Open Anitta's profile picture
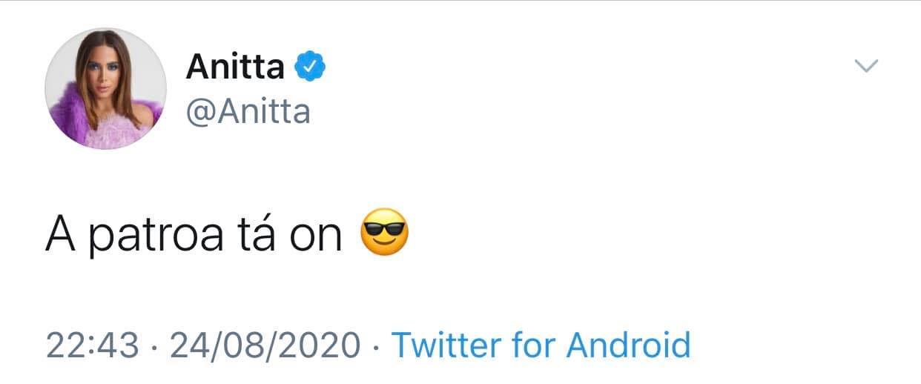This screenshot has height=384, width=921. [105, 89]
